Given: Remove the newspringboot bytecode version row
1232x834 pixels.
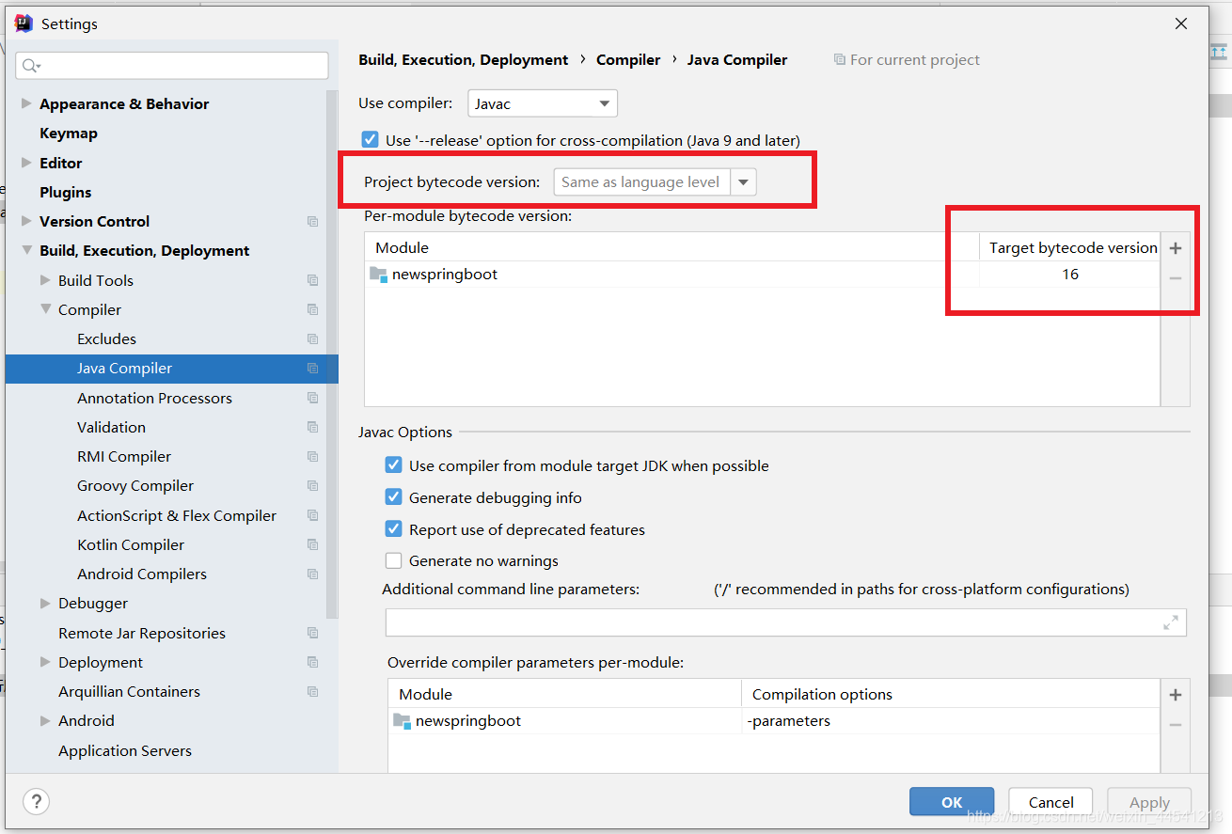Looking at the screenshot, I should [x=1176, y=275].
